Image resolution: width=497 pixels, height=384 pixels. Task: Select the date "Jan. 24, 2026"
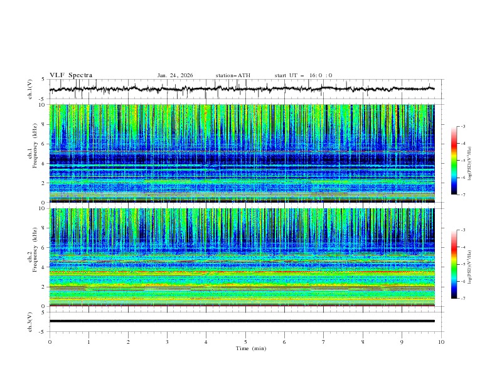pos(175,75)
